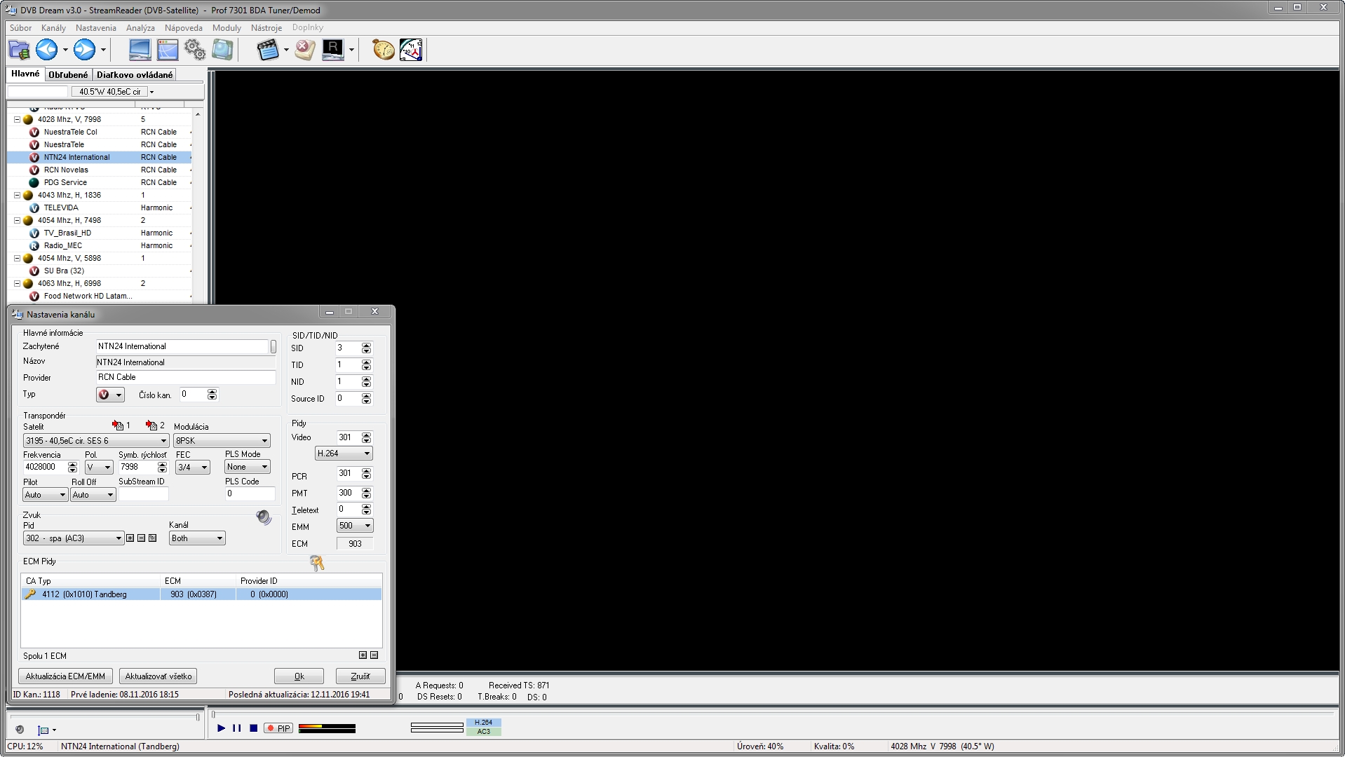Open the clapperboard recording icon
This screenshot has width=1345, height=757.
[267, 50]
